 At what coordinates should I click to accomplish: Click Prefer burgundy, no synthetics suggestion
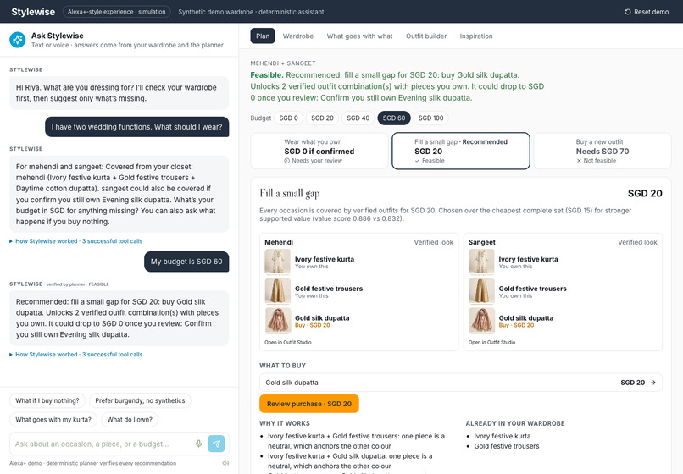140,400
